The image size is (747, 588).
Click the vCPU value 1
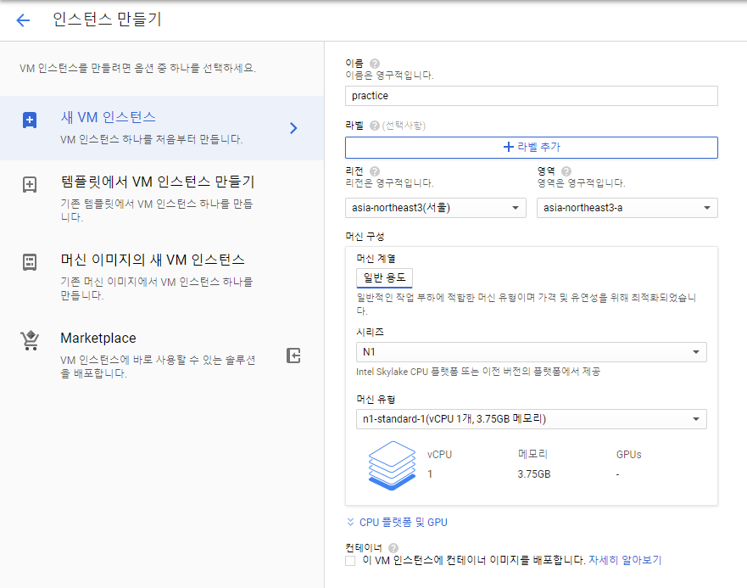click(x=430, y=474)
